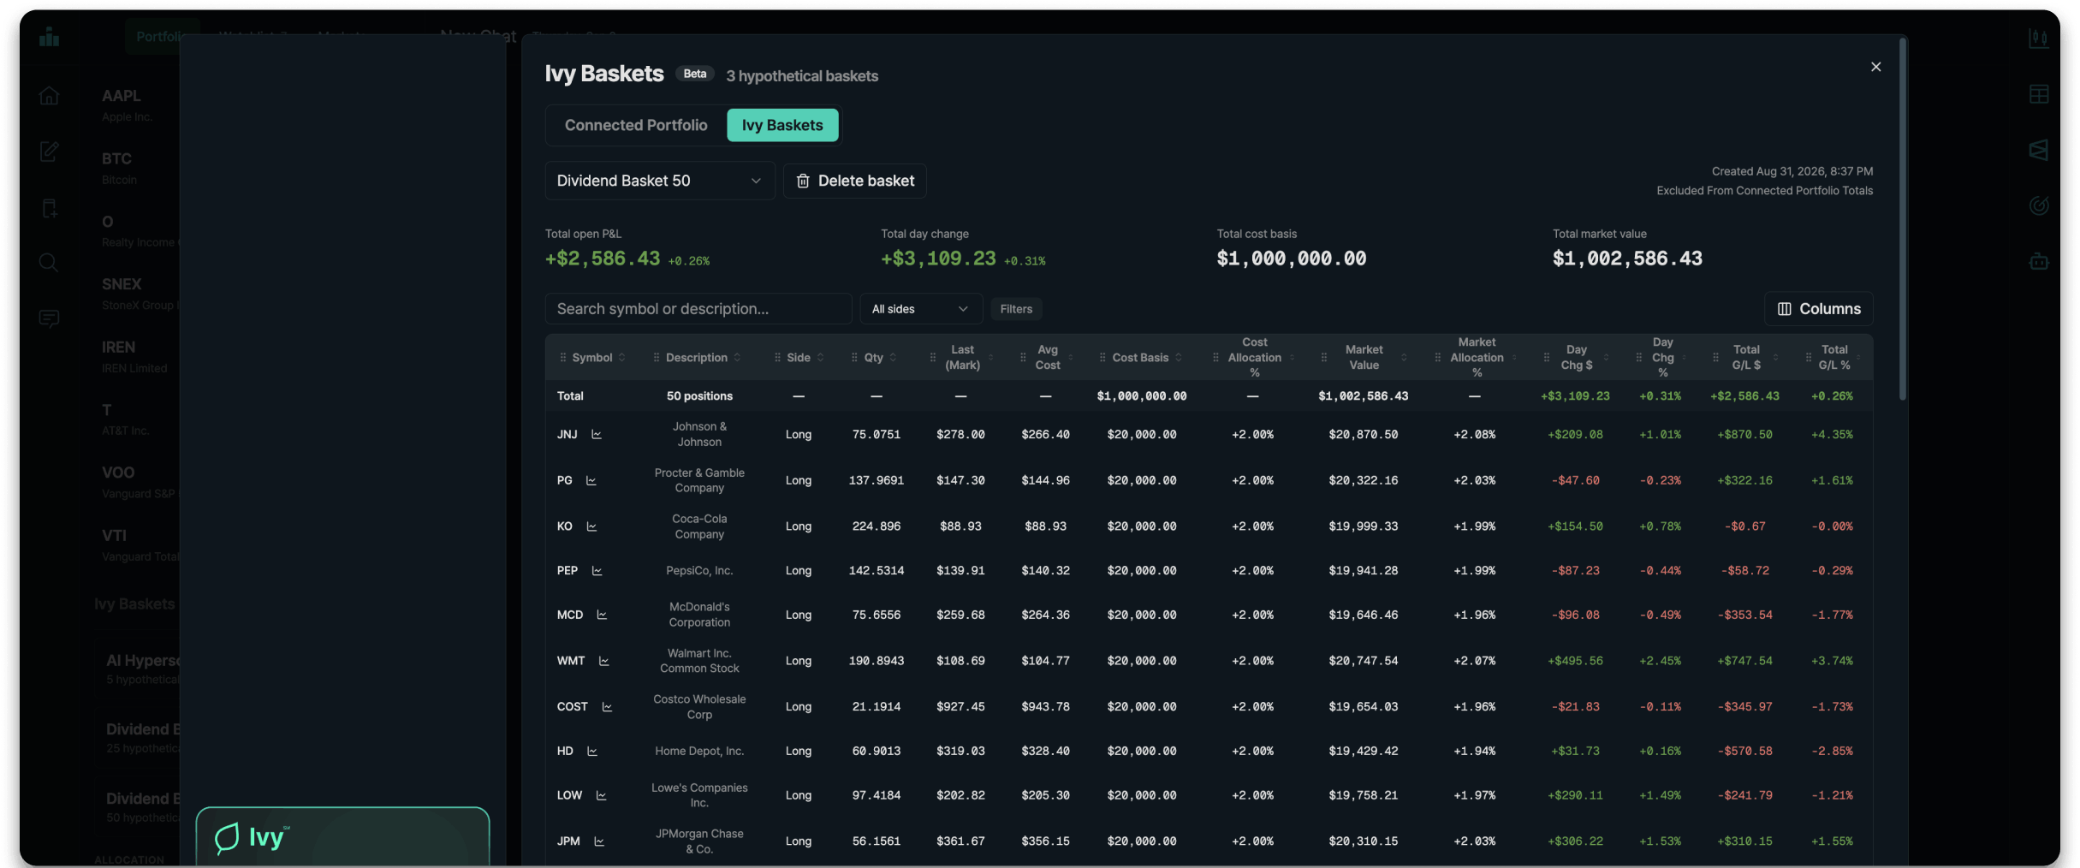The image size is (2080, 868).
Task: Sort by the Qty column header
Action: [873, 358]
